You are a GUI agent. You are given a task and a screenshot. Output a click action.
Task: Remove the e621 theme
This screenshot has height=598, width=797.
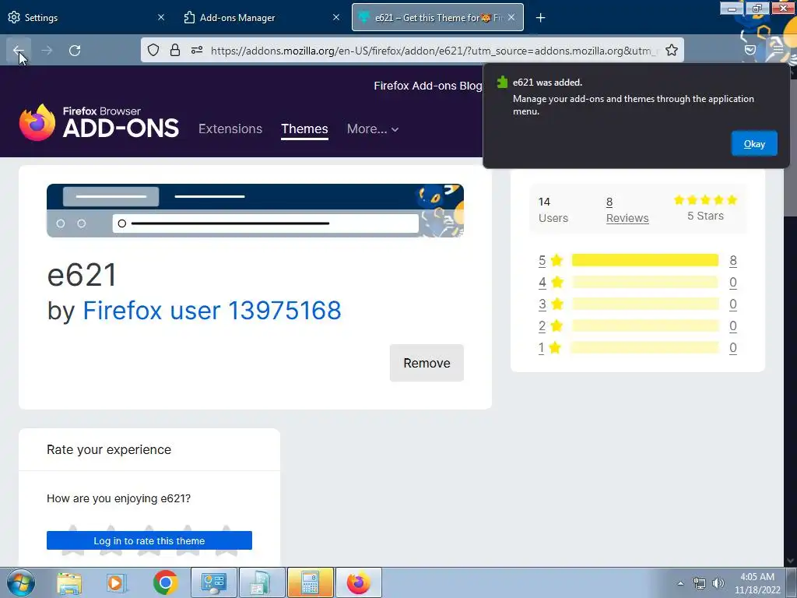[427, 363]
